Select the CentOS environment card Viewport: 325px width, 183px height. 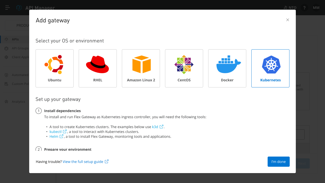184,68
